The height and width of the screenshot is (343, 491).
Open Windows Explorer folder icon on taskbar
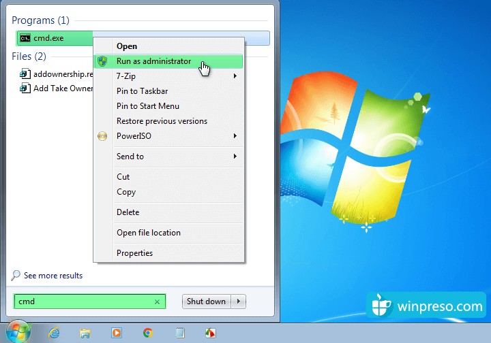click(x=85, y=333)
